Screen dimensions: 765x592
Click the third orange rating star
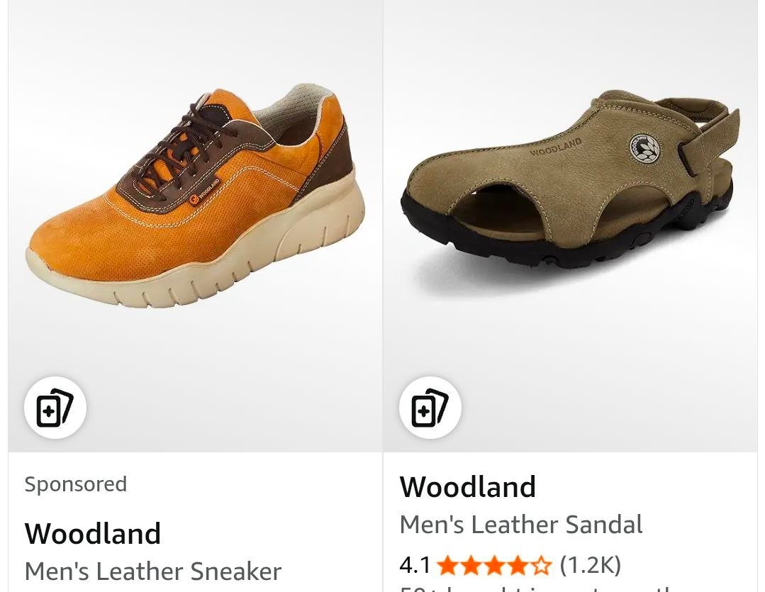pyautogui.click(x=494, y=566)
